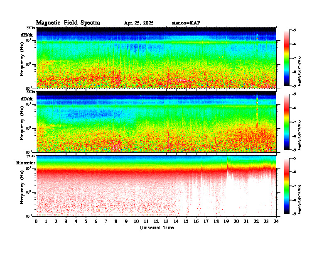Click the "Magnetic Field Spectra" title

[68, 23]
